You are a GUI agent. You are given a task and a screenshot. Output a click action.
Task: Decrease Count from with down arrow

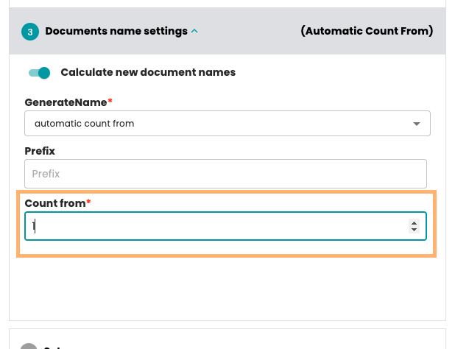point(414,230)
